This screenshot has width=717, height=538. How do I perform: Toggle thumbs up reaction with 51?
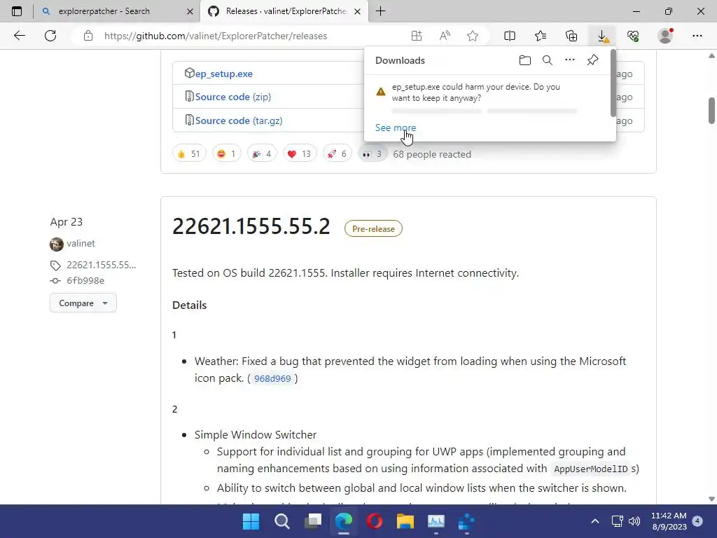[x=189, y=153]
